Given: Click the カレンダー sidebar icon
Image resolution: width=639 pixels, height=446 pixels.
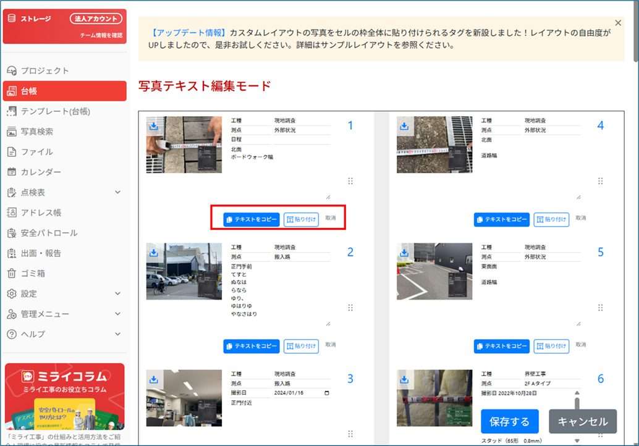Looking at the screenshot, I should tap(12, 172).
